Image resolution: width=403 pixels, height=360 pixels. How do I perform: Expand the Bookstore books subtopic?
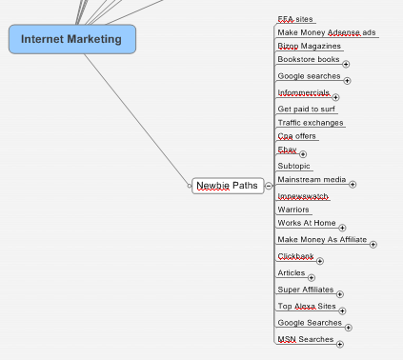346,64
